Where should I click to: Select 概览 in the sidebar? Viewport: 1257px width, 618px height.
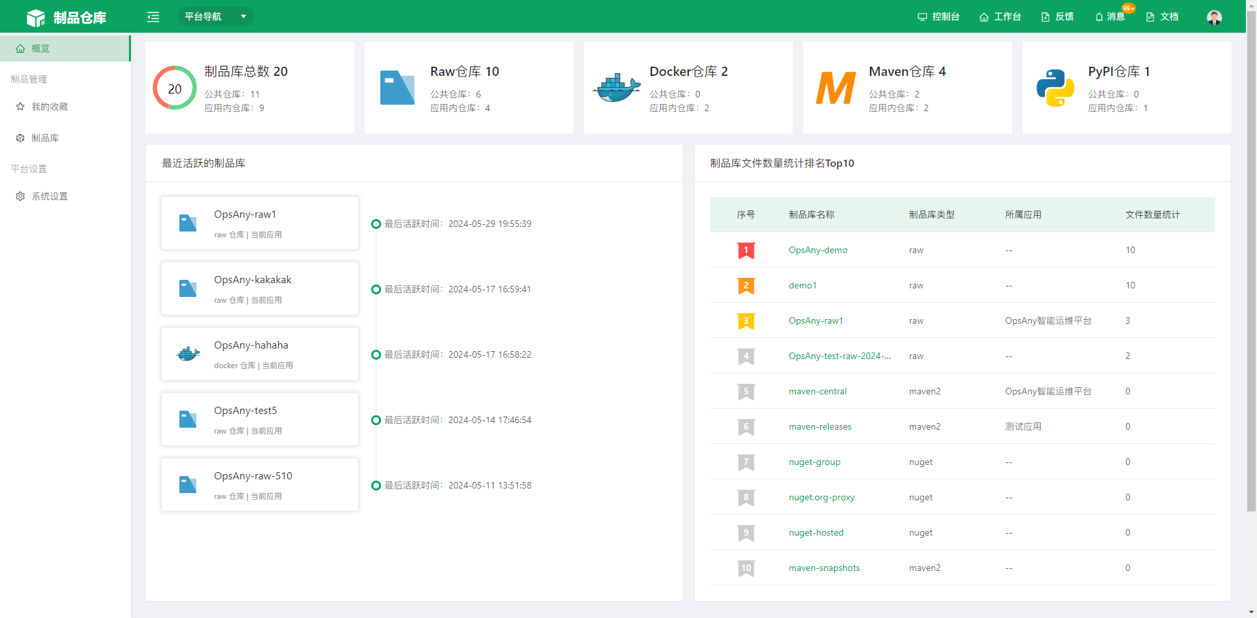click(65, 48)
